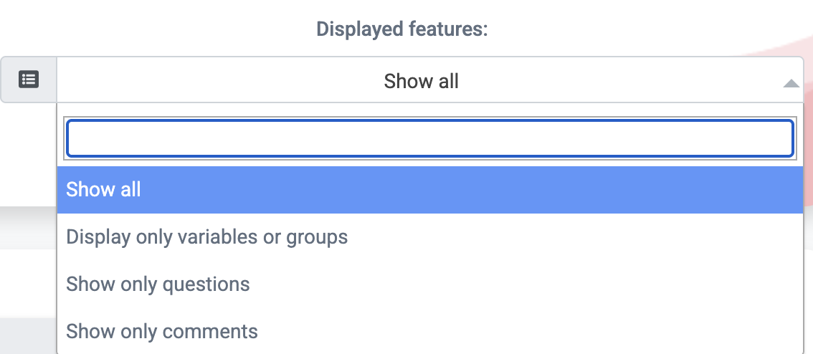This screenshot has width=813, height=354.
Task: Collapse the dropdown using the triangle arrow
Action: click(x=791, y=83)
